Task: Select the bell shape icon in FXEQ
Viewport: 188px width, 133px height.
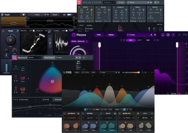Action: click(x=124, y=109)
